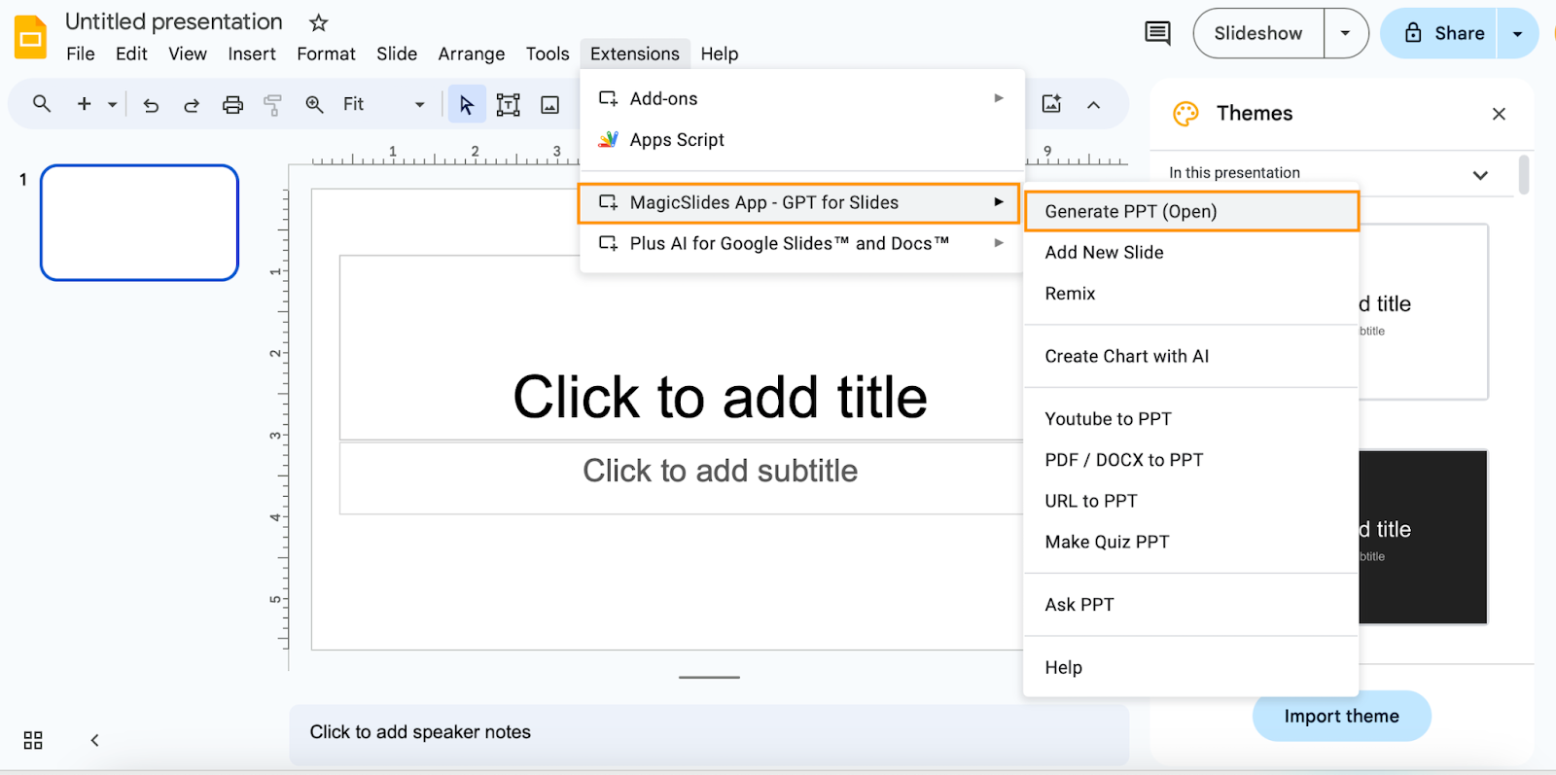Select PDF / DOCX to PPT
The height and width of the screenshot is (775, 1556).
coord(1191,460)
